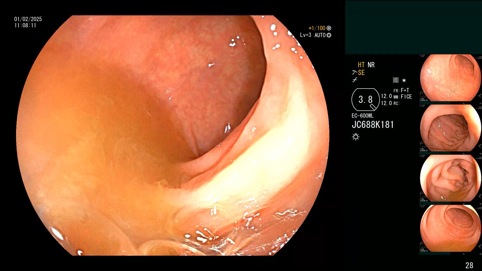
Task: Click the image counter 28
Action: (x=469, y=265)
